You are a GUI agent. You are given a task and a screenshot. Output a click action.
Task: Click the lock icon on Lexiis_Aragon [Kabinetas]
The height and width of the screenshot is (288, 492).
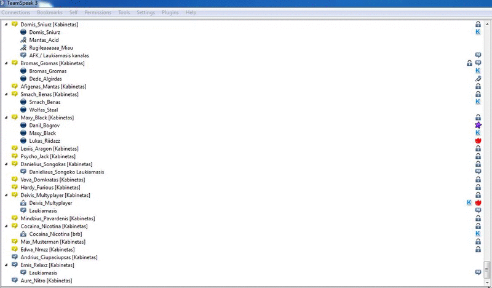click(478, 148)
